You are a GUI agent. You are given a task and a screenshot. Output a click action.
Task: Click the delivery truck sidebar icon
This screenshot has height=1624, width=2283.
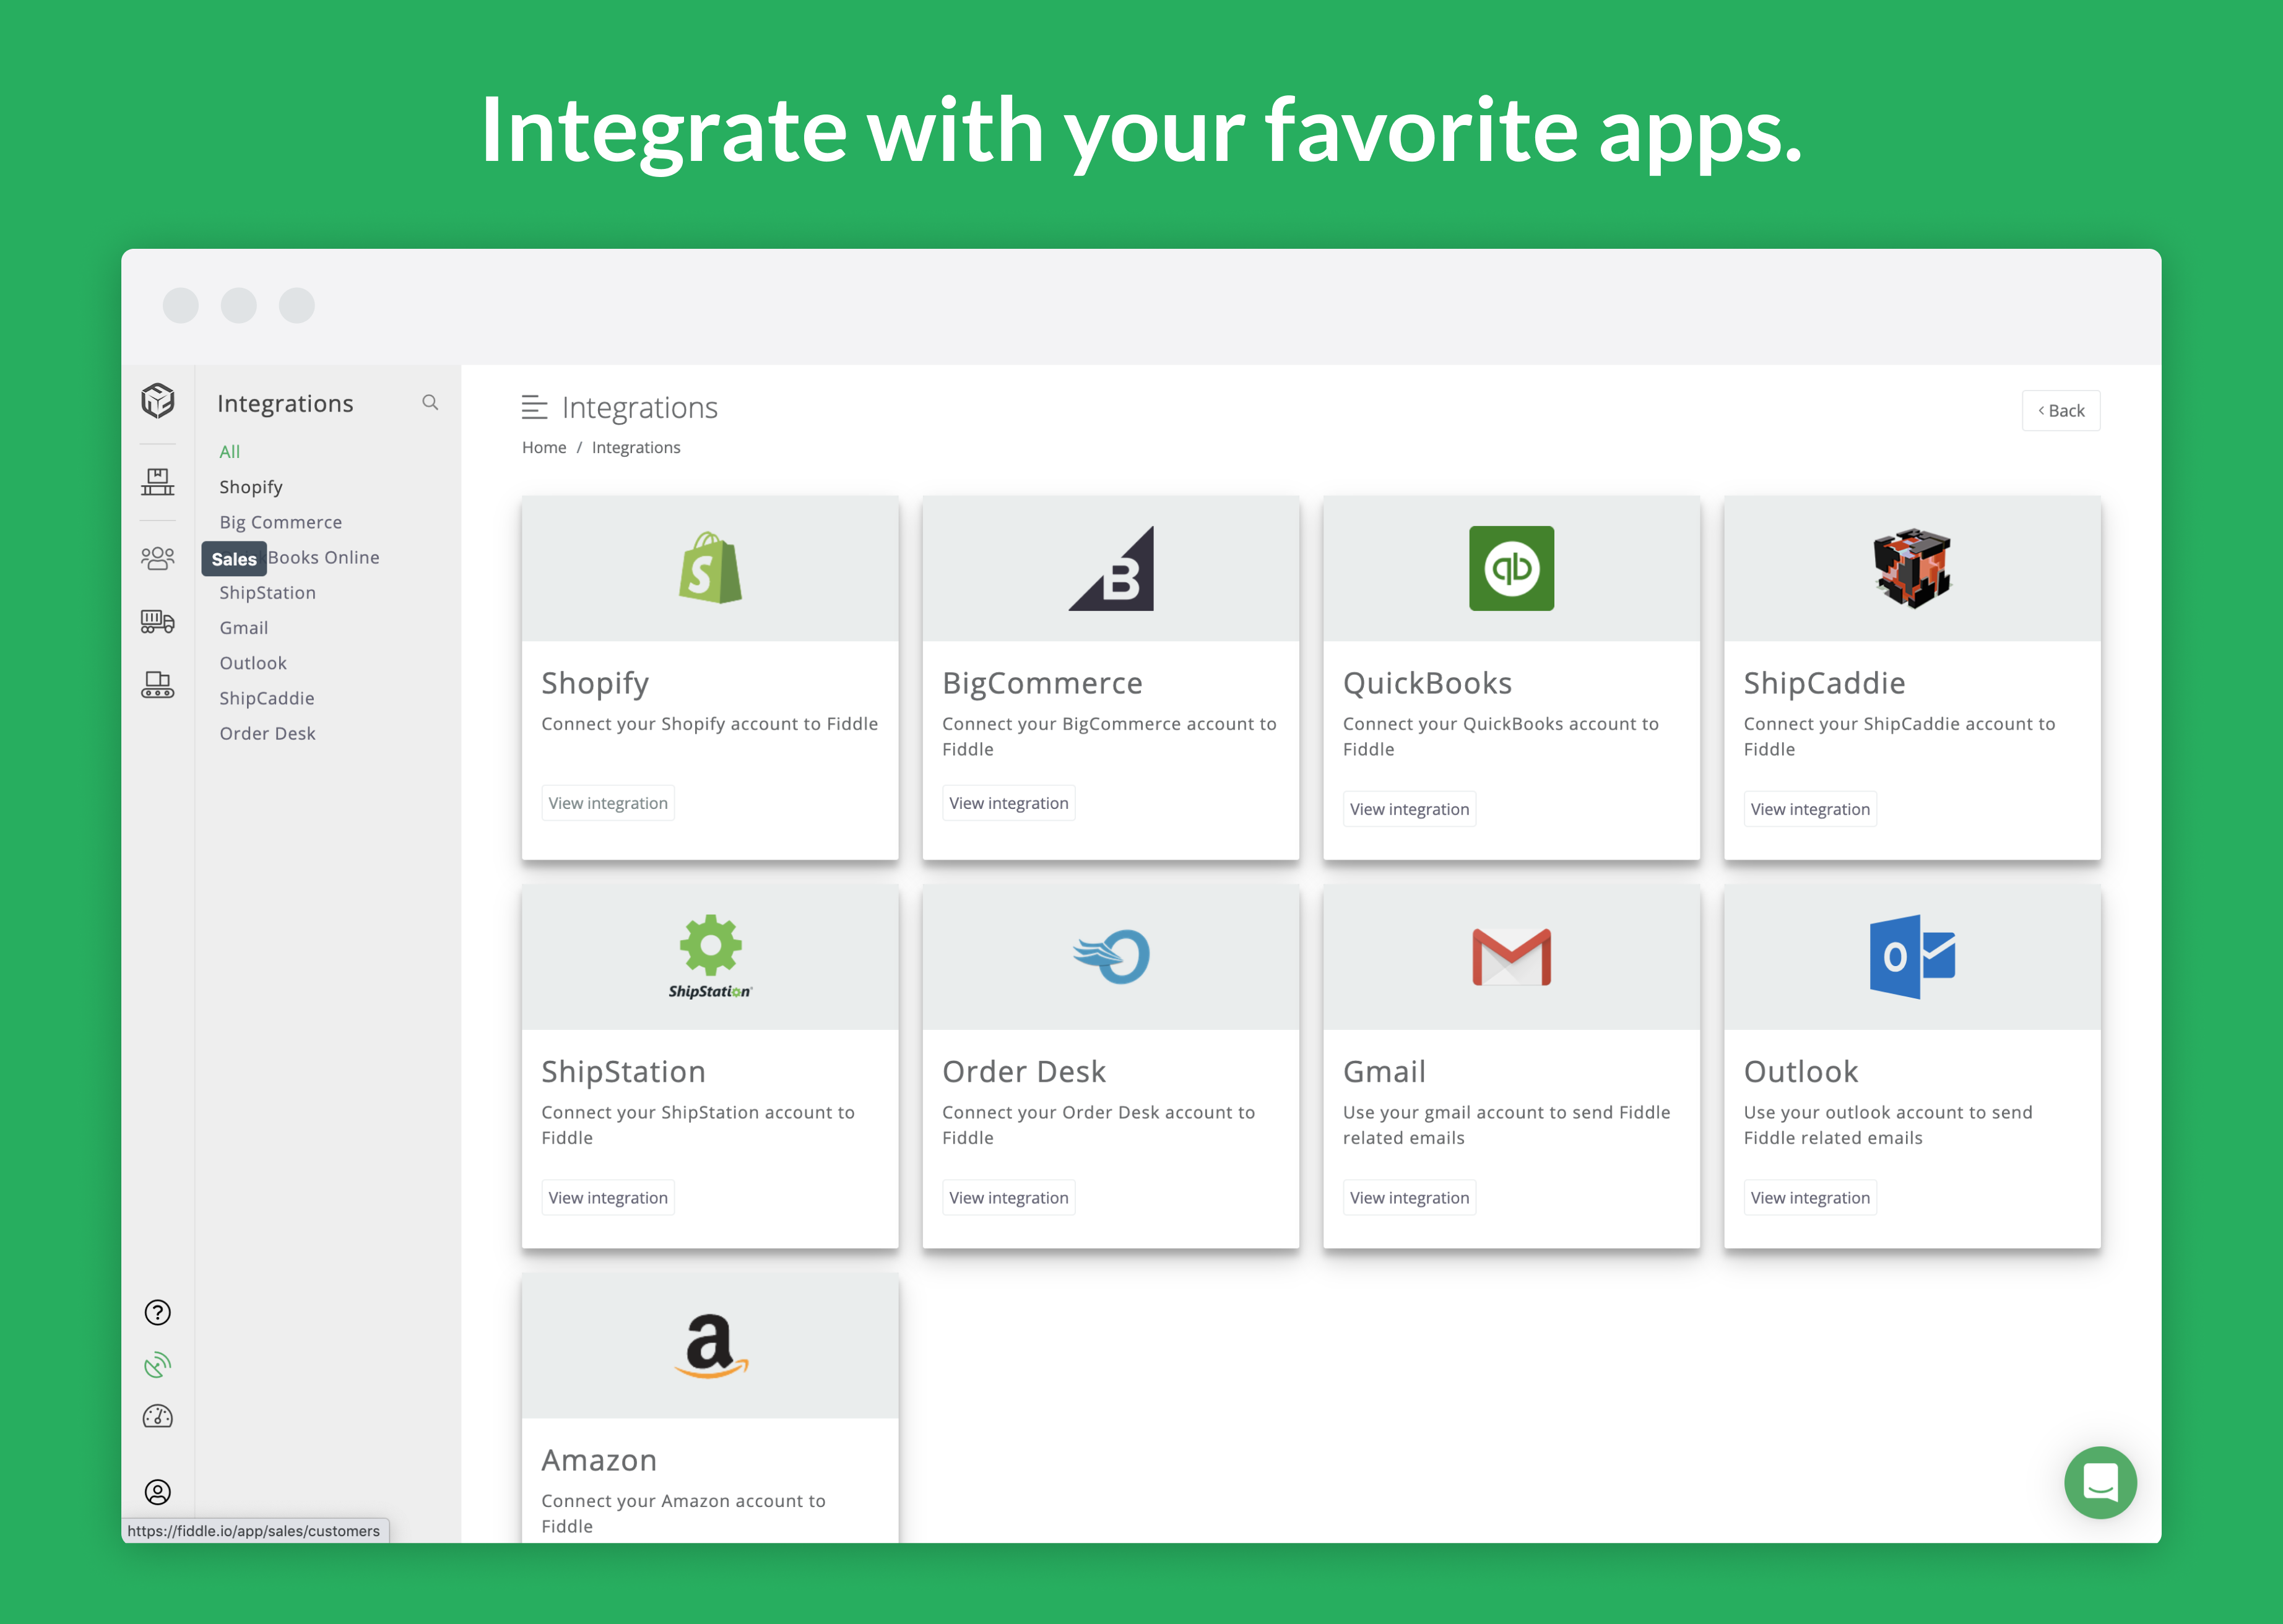(x=157, y=622)
